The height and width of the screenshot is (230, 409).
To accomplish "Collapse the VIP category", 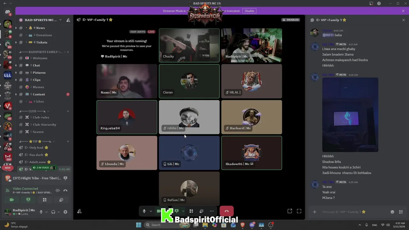I will (36, 141).
